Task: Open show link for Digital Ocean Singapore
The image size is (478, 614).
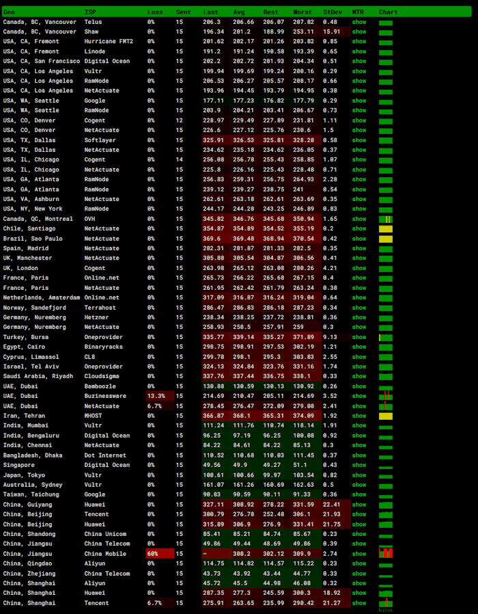Action: (x=358, y=465)
